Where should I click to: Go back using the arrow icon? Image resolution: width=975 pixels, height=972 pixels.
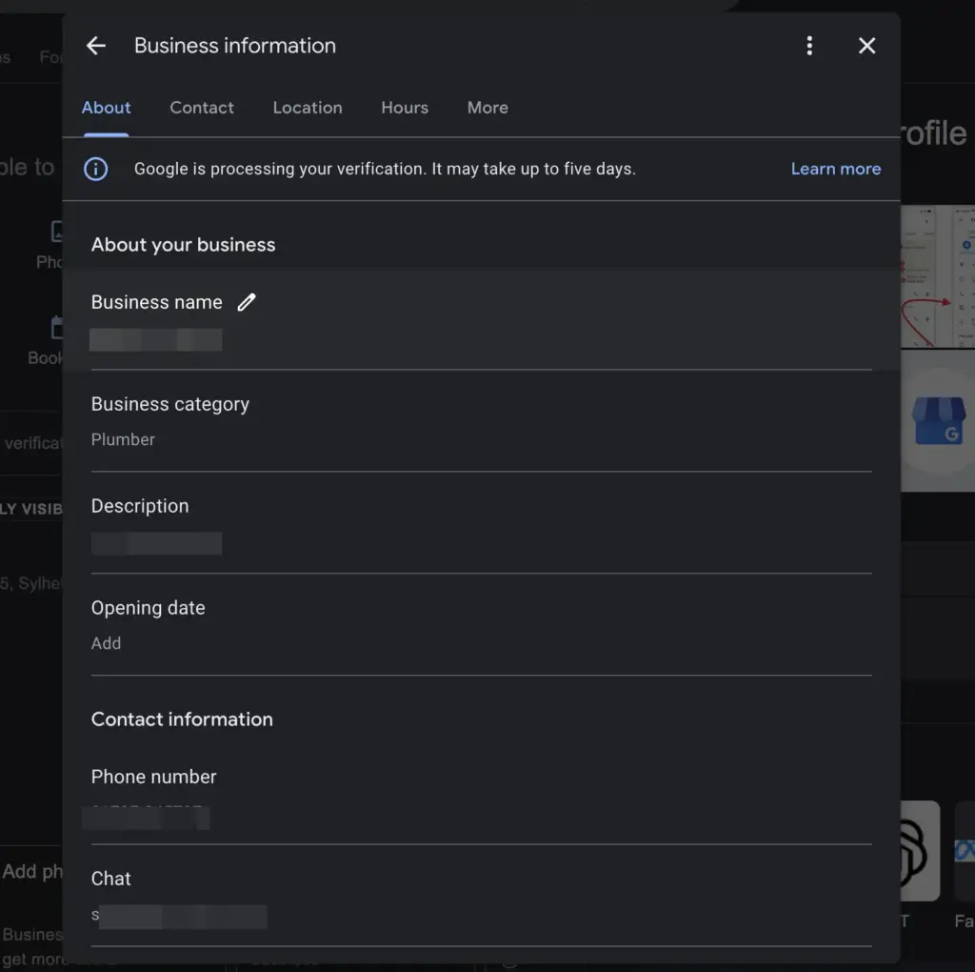96,46
